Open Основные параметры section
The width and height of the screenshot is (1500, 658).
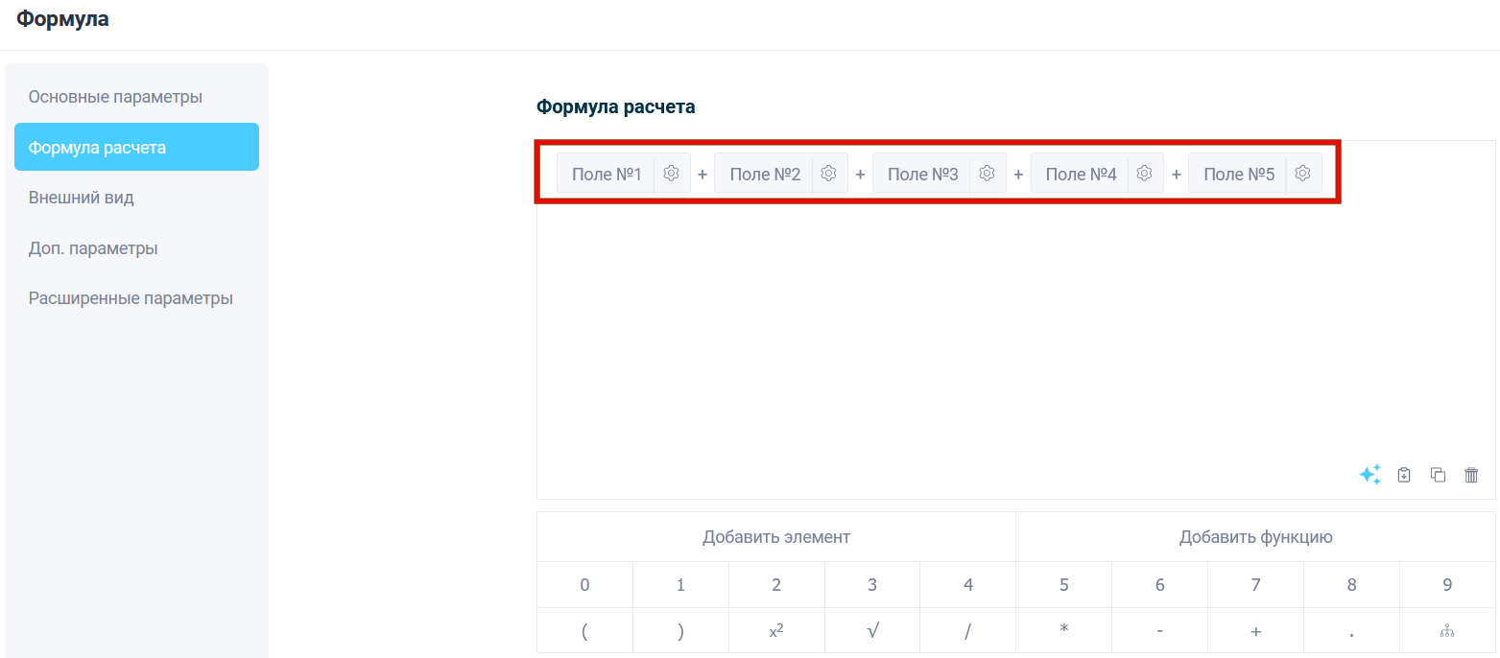(136, 98)
